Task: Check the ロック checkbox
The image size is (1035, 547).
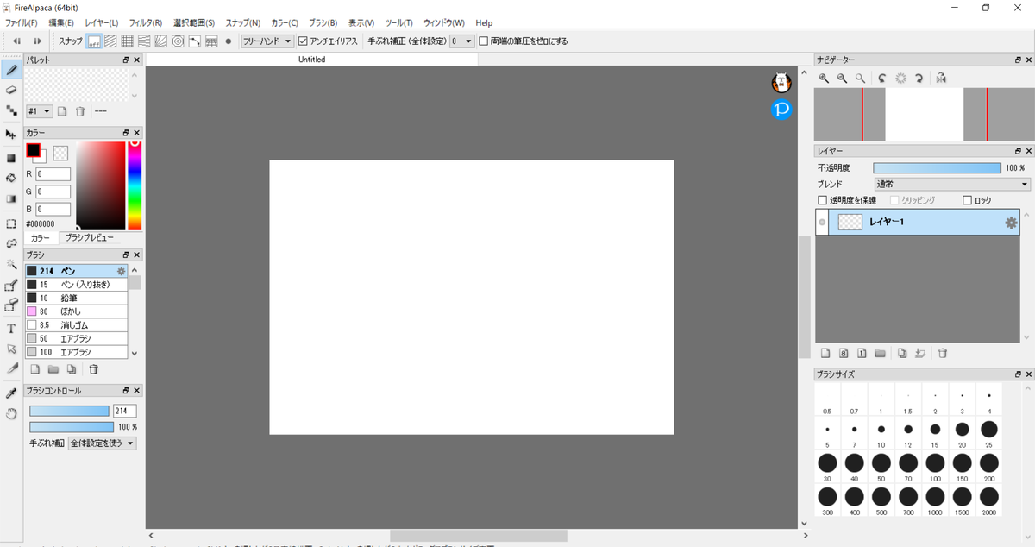Action: click(967, 200)
